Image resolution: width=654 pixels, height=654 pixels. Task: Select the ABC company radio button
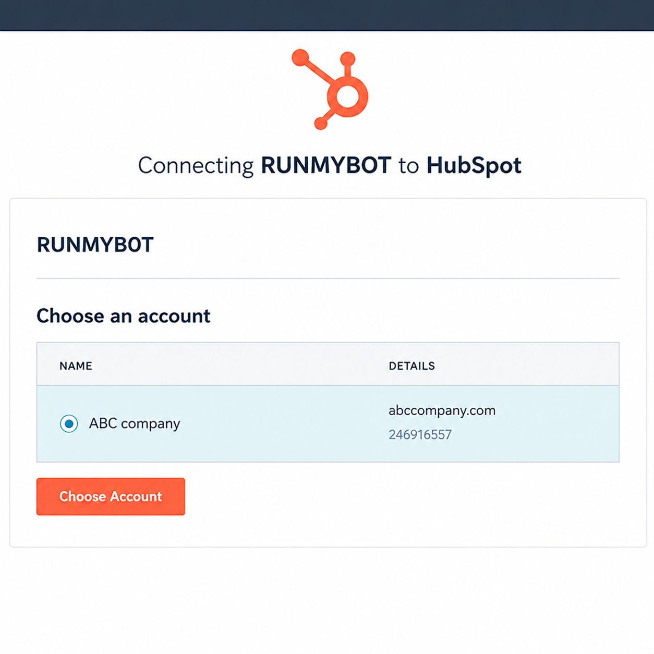pos(69,423)
